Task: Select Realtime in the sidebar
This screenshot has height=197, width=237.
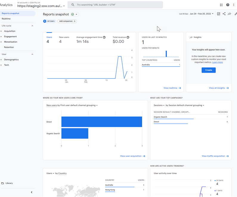Action: 6,19
